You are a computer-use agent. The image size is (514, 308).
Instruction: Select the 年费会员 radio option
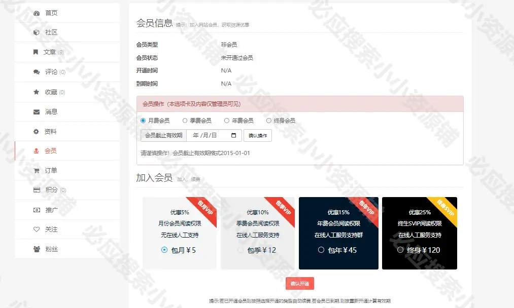tap(227, 121)
